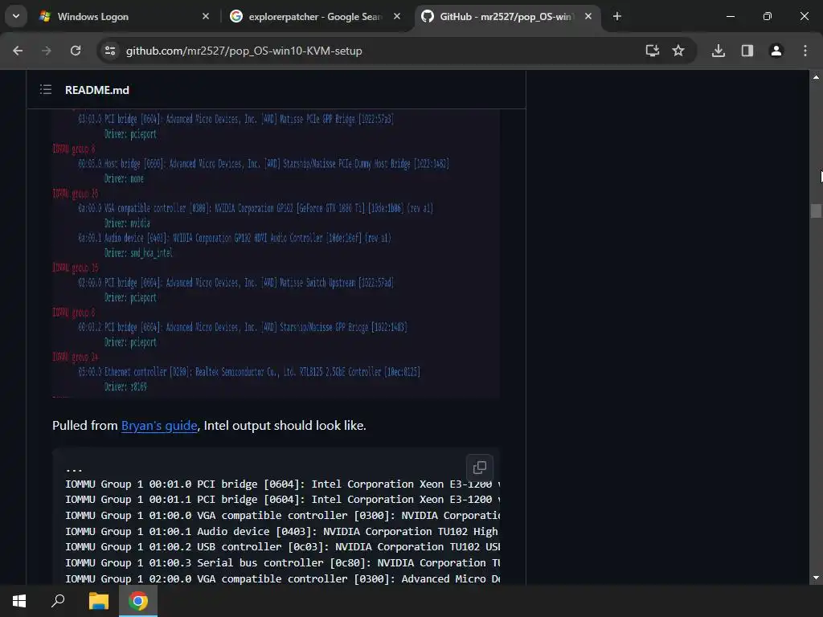The width and height of the screenshot is (823, 617).
Task: Open Chrome three-dot menu
Action: pos(805,51)
